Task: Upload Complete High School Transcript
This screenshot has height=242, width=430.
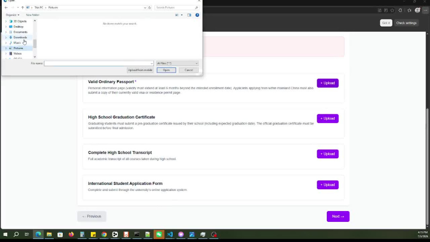Action: [x=327, y=154]
